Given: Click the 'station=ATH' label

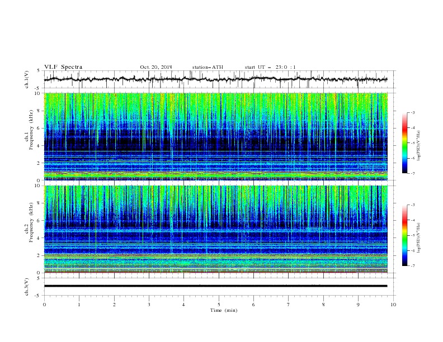Looking at the screenshot, I should click(208, 67).
